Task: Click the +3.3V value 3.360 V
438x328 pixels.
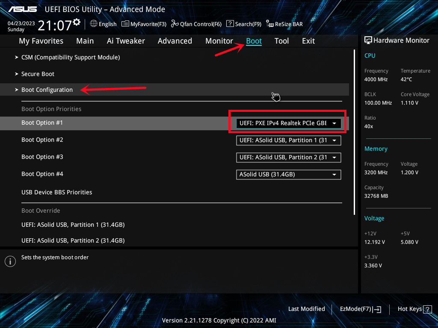Action: [x=373, y=266]
